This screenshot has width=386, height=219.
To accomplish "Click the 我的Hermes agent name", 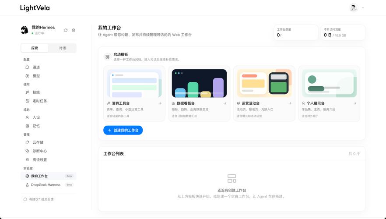I will coord(43,27).
